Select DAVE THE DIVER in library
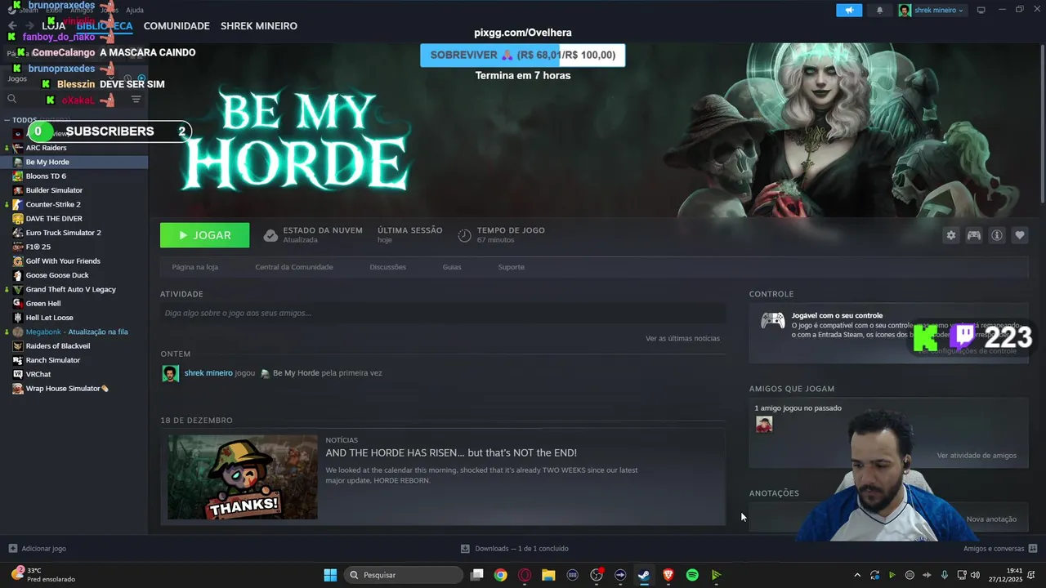The image size is (1046, 588). [x=74, y=219]
